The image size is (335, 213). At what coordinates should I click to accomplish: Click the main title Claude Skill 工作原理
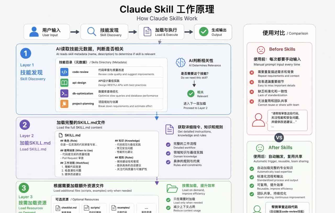167,9
